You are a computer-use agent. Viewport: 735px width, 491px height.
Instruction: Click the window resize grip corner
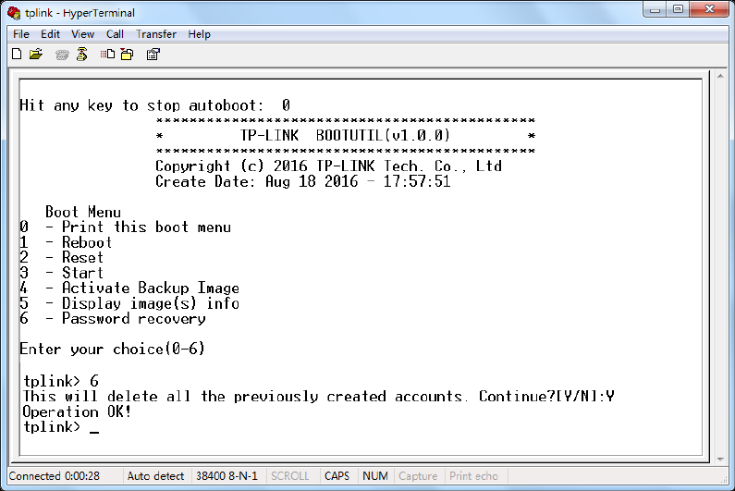coord(723,478)
